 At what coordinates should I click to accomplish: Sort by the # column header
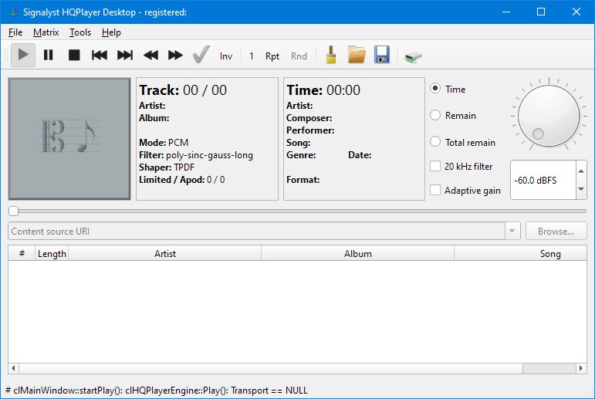pos(22,254)
